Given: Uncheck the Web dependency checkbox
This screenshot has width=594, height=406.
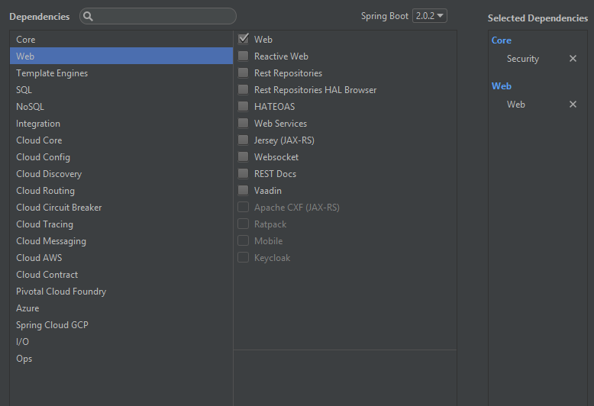Looking at the screenshot, I should pos(244,39).
